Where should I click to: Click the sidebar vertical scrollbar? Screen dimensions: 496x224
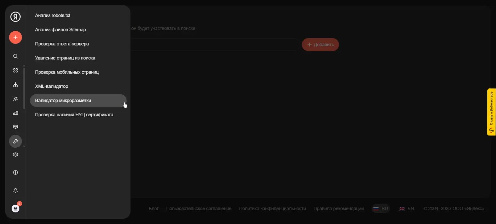tap(24, 88)
